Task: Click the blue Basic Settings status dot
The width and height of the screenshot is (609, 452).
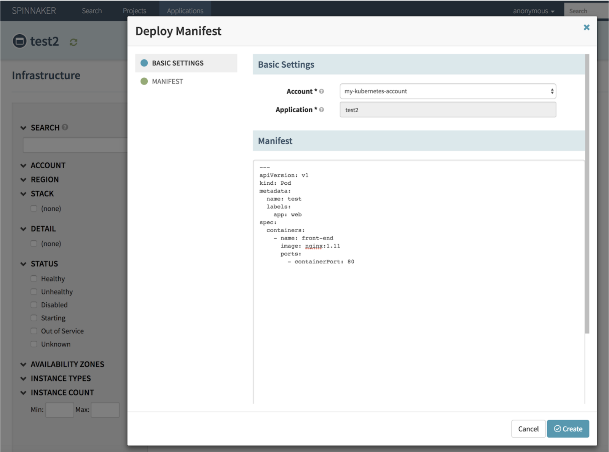Action: point(144,63)
